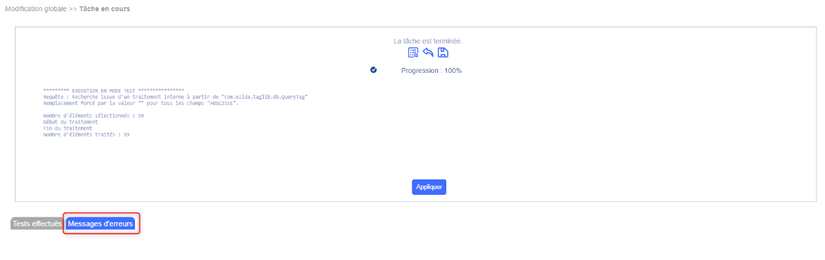
Task: Open the Messages d'erreurs tab
Action: click(x=100, y=224)
